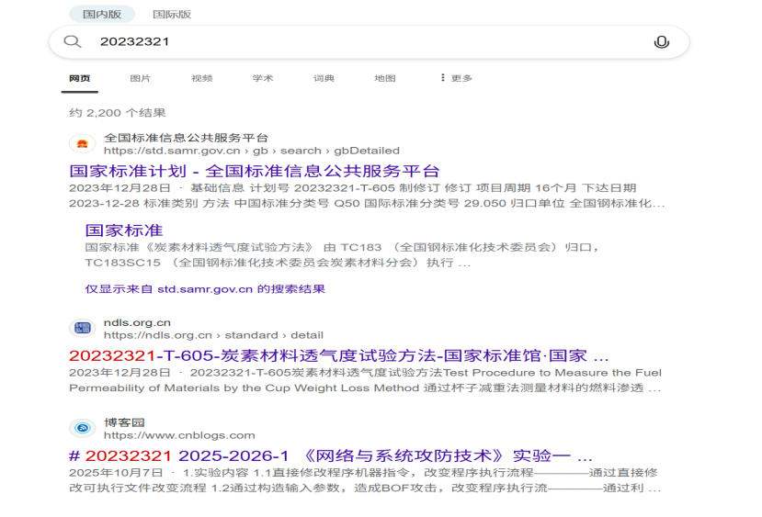Click the ndls.org.cn site favicon
This screenshot has width=762, height=517.
(x=82, y=328)
